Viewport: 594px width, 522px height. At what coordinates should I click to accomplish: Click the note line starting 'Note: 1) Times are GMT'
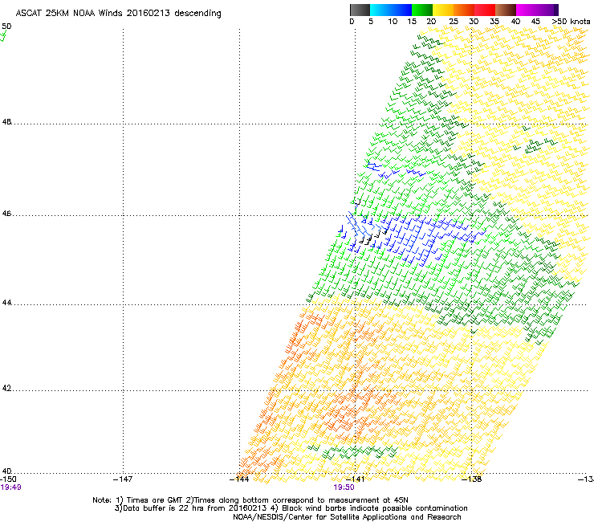point(250,500)
